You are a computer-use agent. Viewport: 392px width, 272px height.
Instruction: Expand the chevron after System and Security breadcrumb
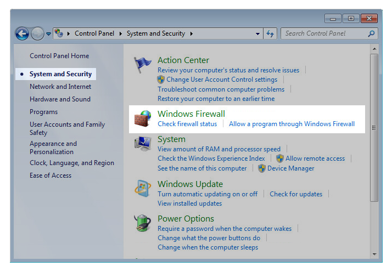[x=191, y=33]
